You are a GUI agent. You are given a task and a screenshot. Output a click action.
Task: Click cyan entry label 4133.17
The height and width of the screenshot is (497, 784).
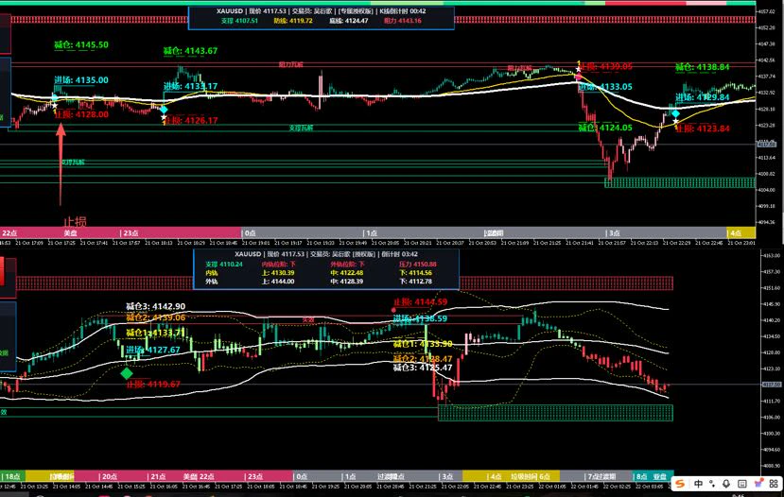tap(190, 86)
